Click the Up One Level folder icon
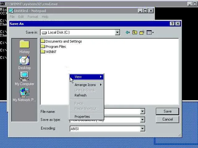The image size is (198, 148). point(135,32)
